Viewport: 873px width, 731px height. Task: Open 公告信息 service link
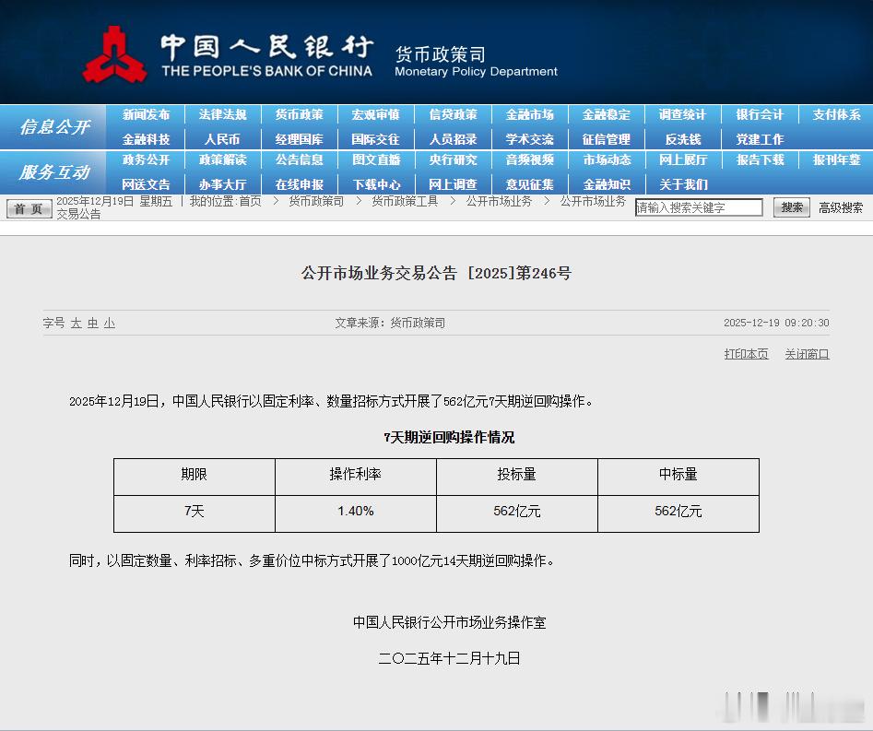(x=300, y=159)
